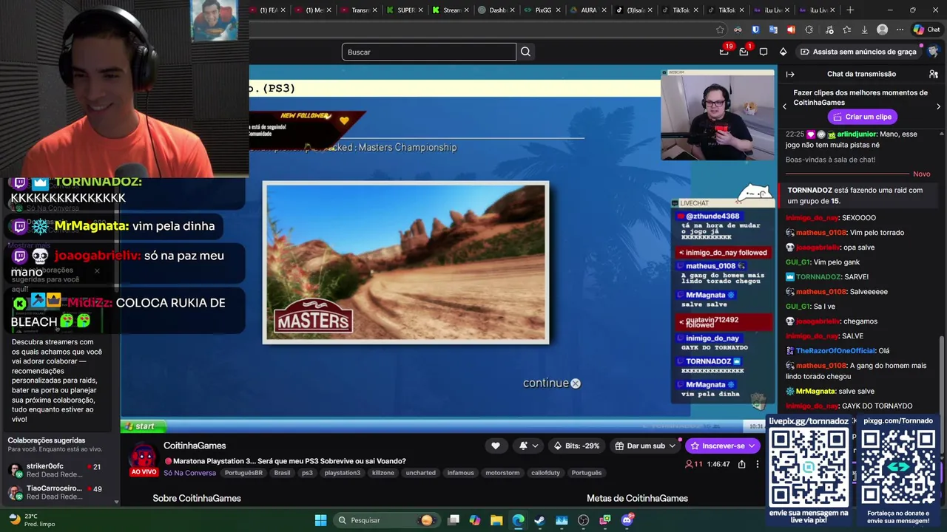This screenshot has height=532, width=947.
Task: Open the Task View taskbar icon
Action: coord(454,520)
